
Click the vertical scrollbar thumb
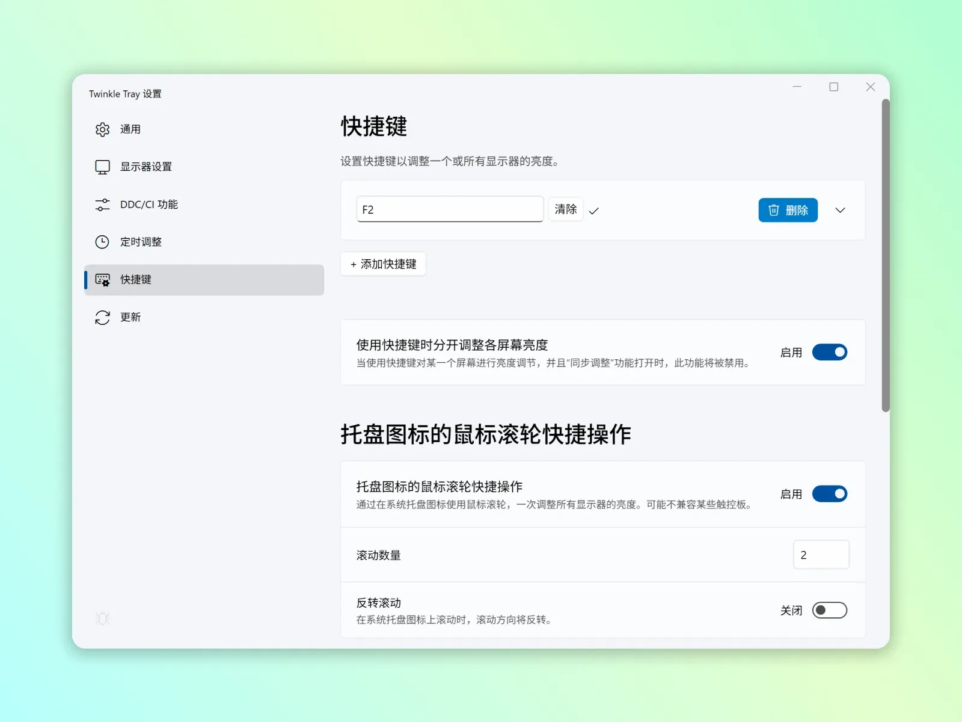(886, 256)
